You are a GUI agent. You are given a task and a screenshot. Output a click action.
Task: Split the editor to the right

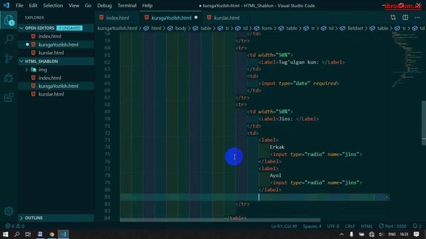pos(405,18)
